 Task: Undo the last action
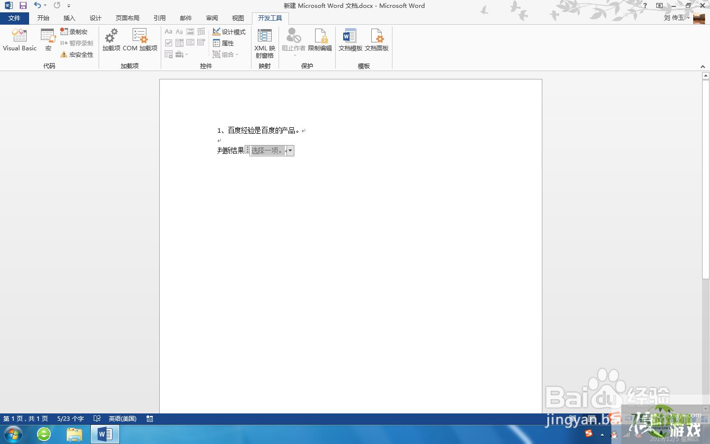pyautogui.click(x=37, y=5)
